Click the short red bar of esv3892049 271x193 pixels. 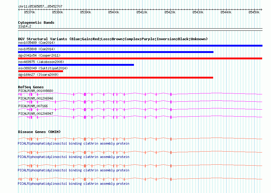tap(40, 71)
